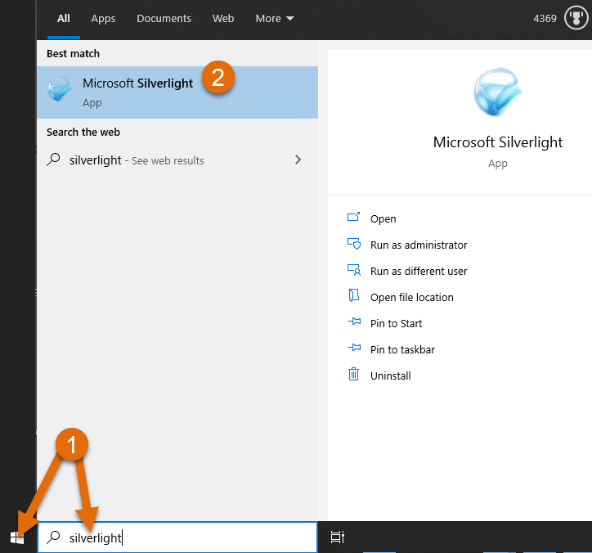Click the Pin to taskbar pin icon
This screenshot has width=592, height=553.
click(354, 348)
